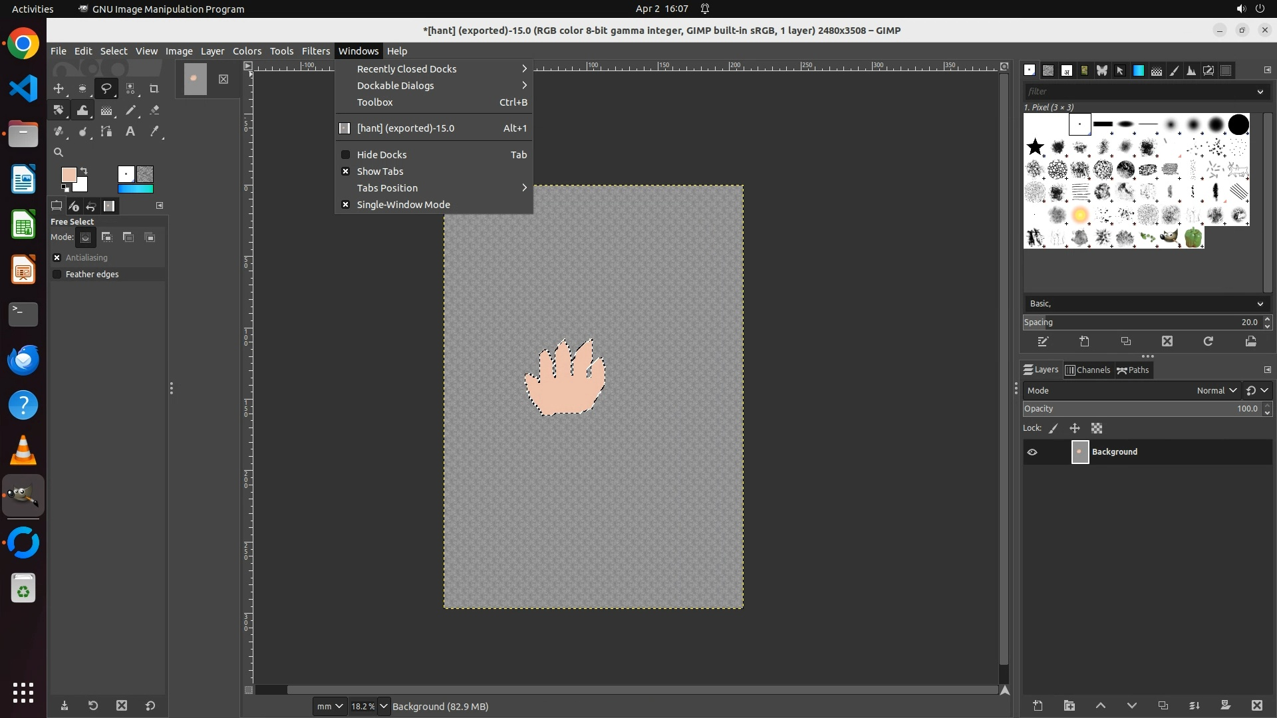Select the Move tool in toolbox
Screen dimensions: 1277x718
point(59,88)
